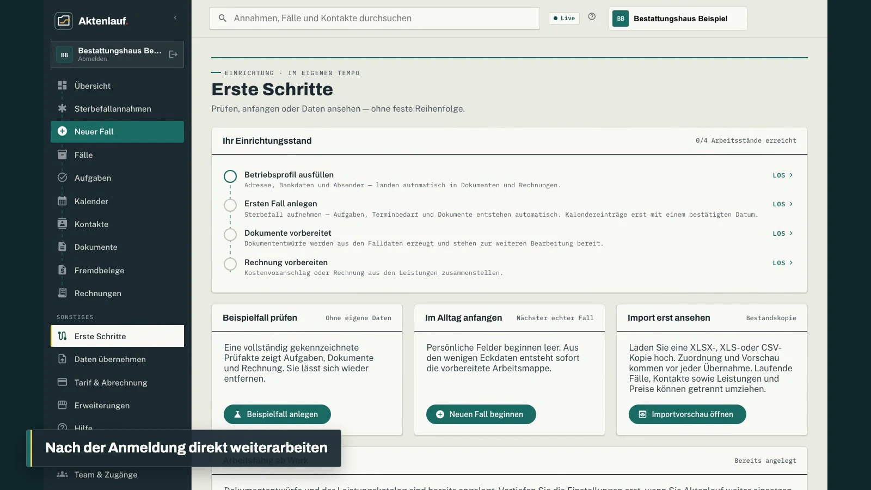Click the plus icon for Neuer Fall
This screenshot has width=871, height=490.
(62, 131)
